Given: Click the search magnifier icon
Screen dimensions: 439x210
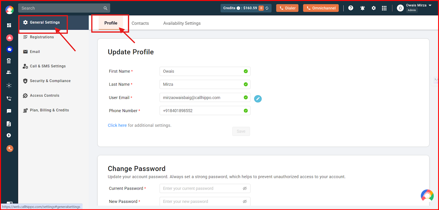Looking at the screenshot, I should coord(105,8).
